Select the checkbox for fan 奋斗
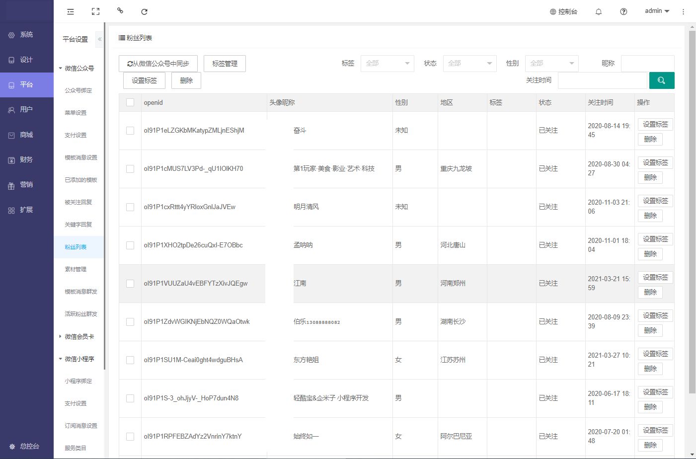Screen dimensions: 696x459 click(x=130, y=131)
